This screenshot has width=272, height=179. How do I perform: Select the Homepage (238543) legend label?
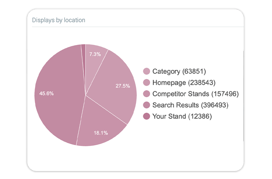tap(184, 82)
